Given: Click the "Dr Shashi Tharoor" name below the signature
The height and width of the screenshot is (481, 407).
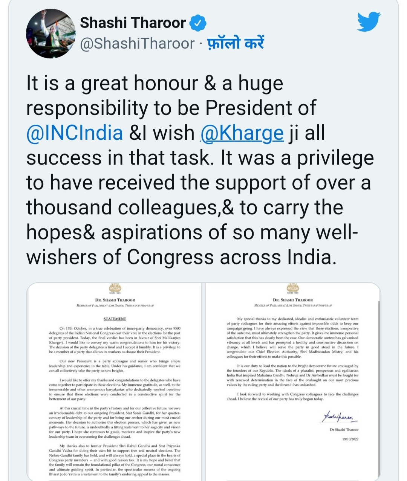Looking at the screenshot, I should click(x=344, y=429).
